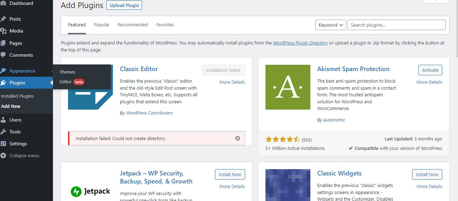Click the 5+ Million Active Installations text
The height and width of the screenshot is (201, 458).
click(x=295, y=148)
